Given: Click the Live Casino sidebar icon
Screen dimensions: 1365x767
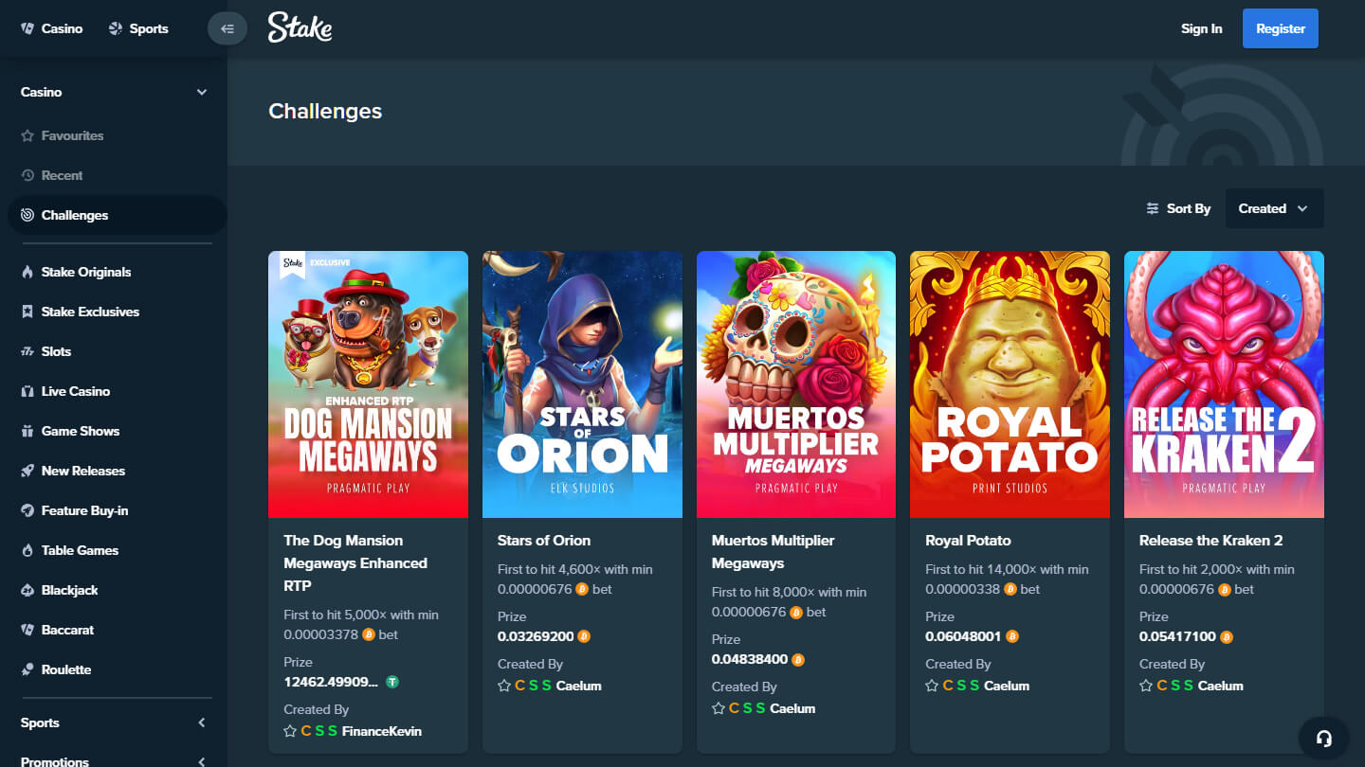Looking at the screenshot, I should coord(27,391).
